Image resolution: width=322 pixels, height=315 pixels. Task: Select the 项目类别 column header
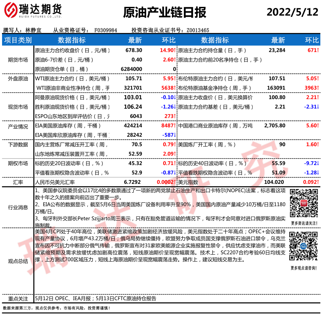(18, 40)
